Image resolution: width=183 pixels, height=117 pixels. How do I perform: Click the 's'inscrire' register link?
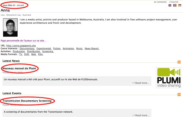[x=174, y=2]
